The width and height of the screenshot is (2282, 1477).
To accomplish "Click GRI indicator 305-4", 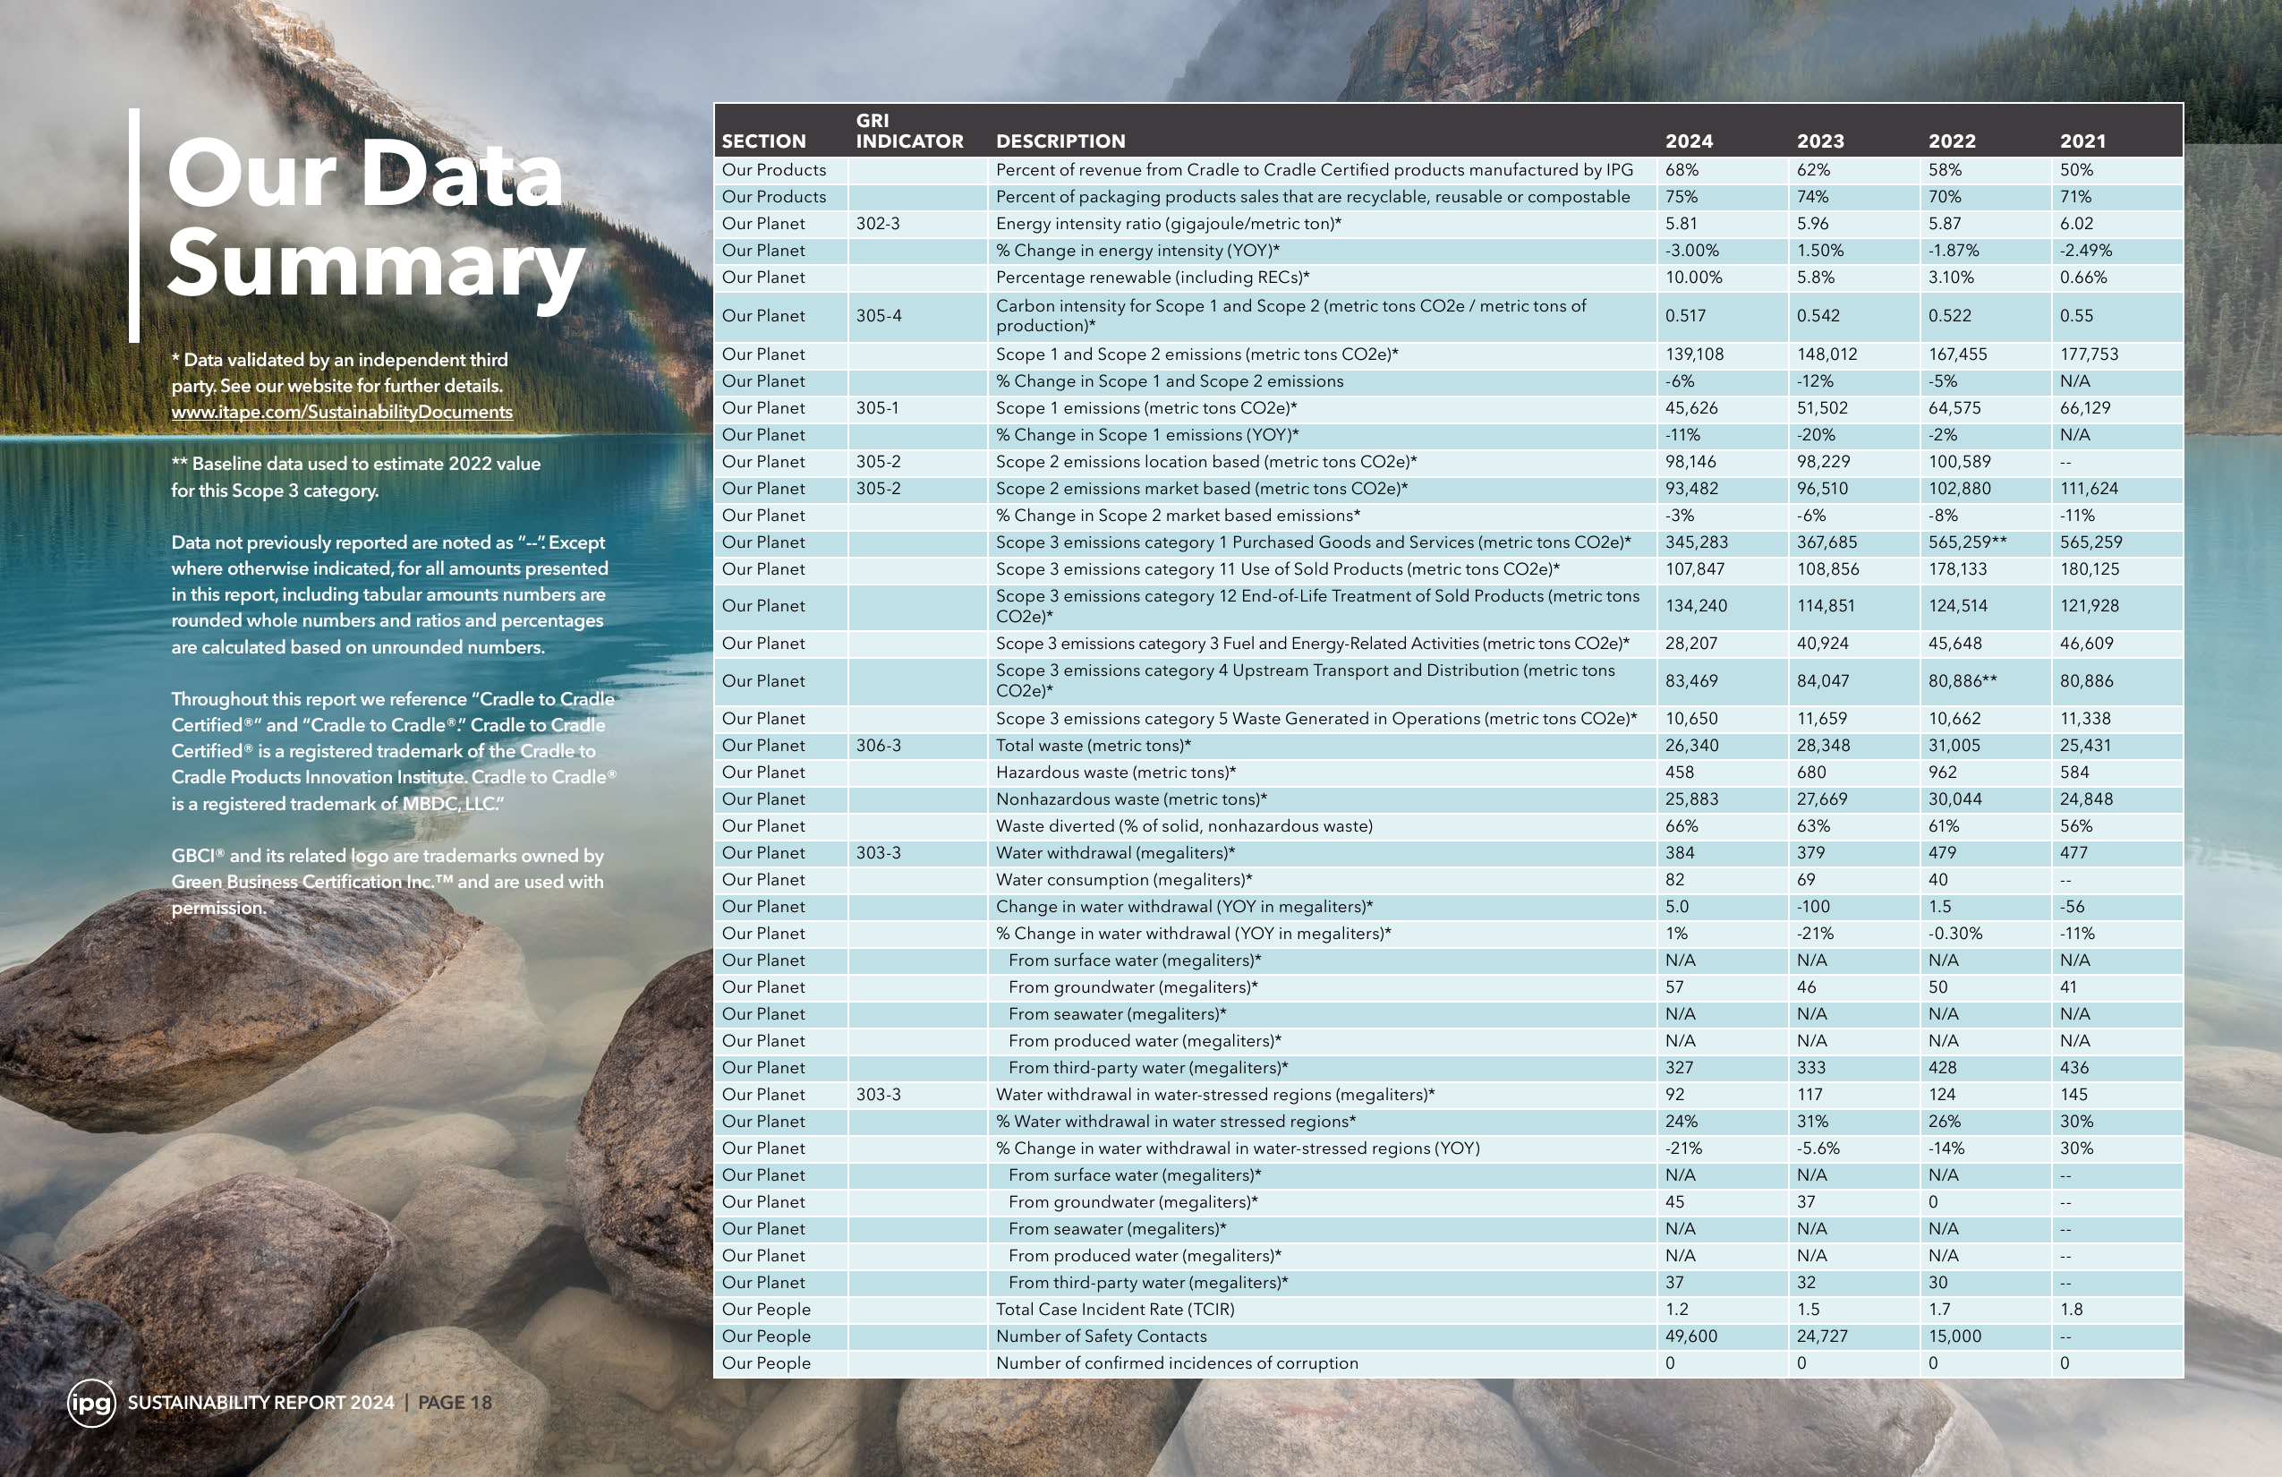I will point(878,315).
